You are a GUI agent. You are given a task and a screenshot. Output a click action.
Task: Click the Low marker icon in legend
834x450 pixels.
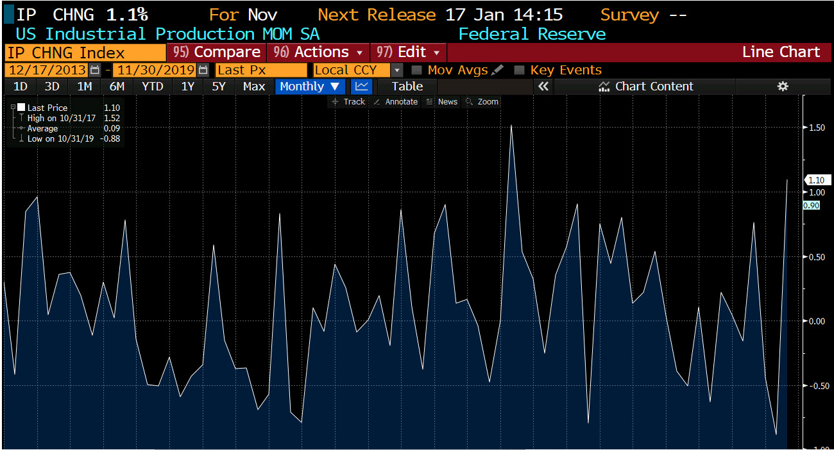pos(21,138)
